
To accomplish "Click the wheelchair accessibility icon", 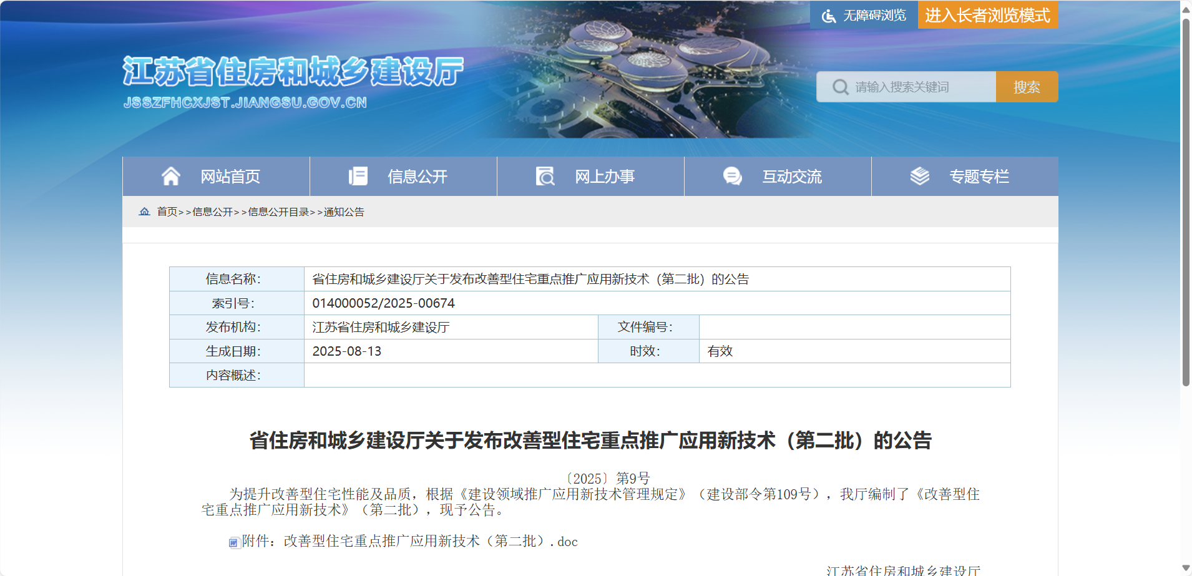I will tap(828, 16).
